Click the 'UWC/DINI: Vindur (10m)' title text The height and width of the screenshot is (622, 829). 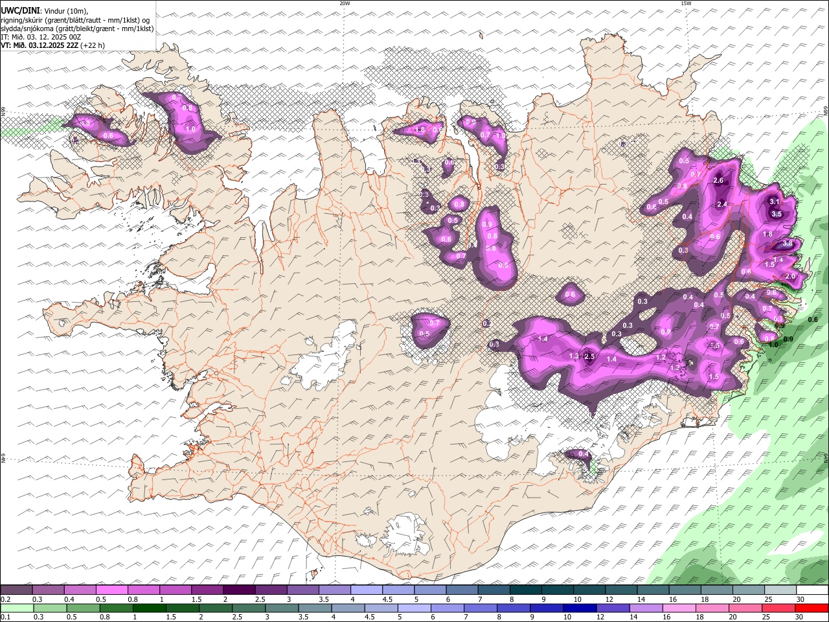(44, 11)
